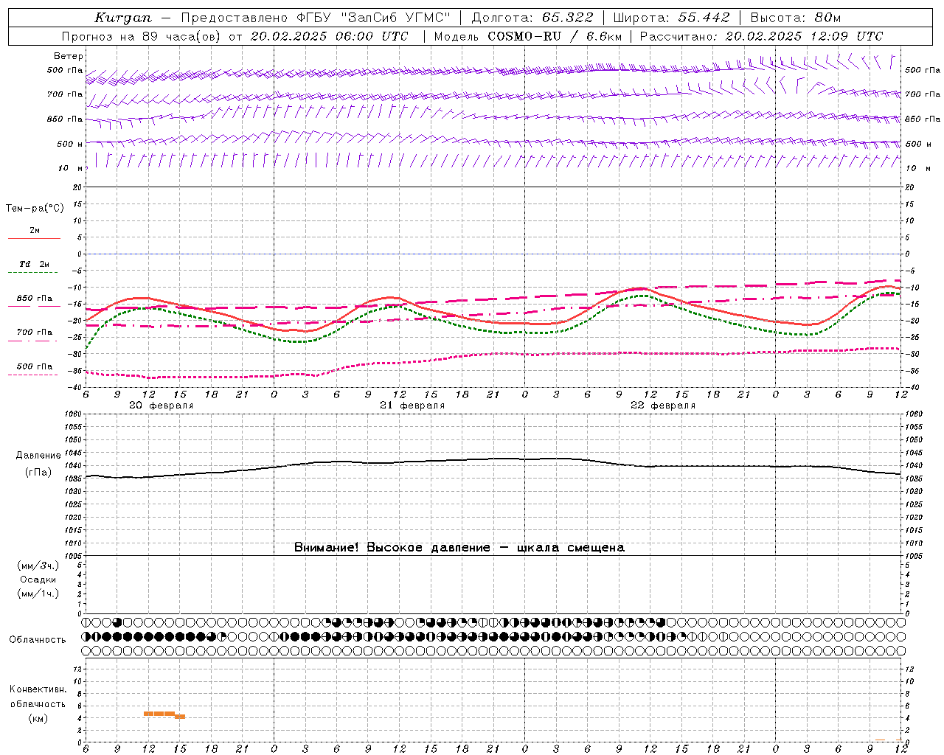The image size is (944, 755).
Task: Click the "Ветер" wind panel label
Action: coord(69,56)
